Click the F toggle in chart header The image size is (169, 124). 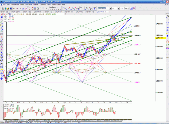[x=8, y=14]
